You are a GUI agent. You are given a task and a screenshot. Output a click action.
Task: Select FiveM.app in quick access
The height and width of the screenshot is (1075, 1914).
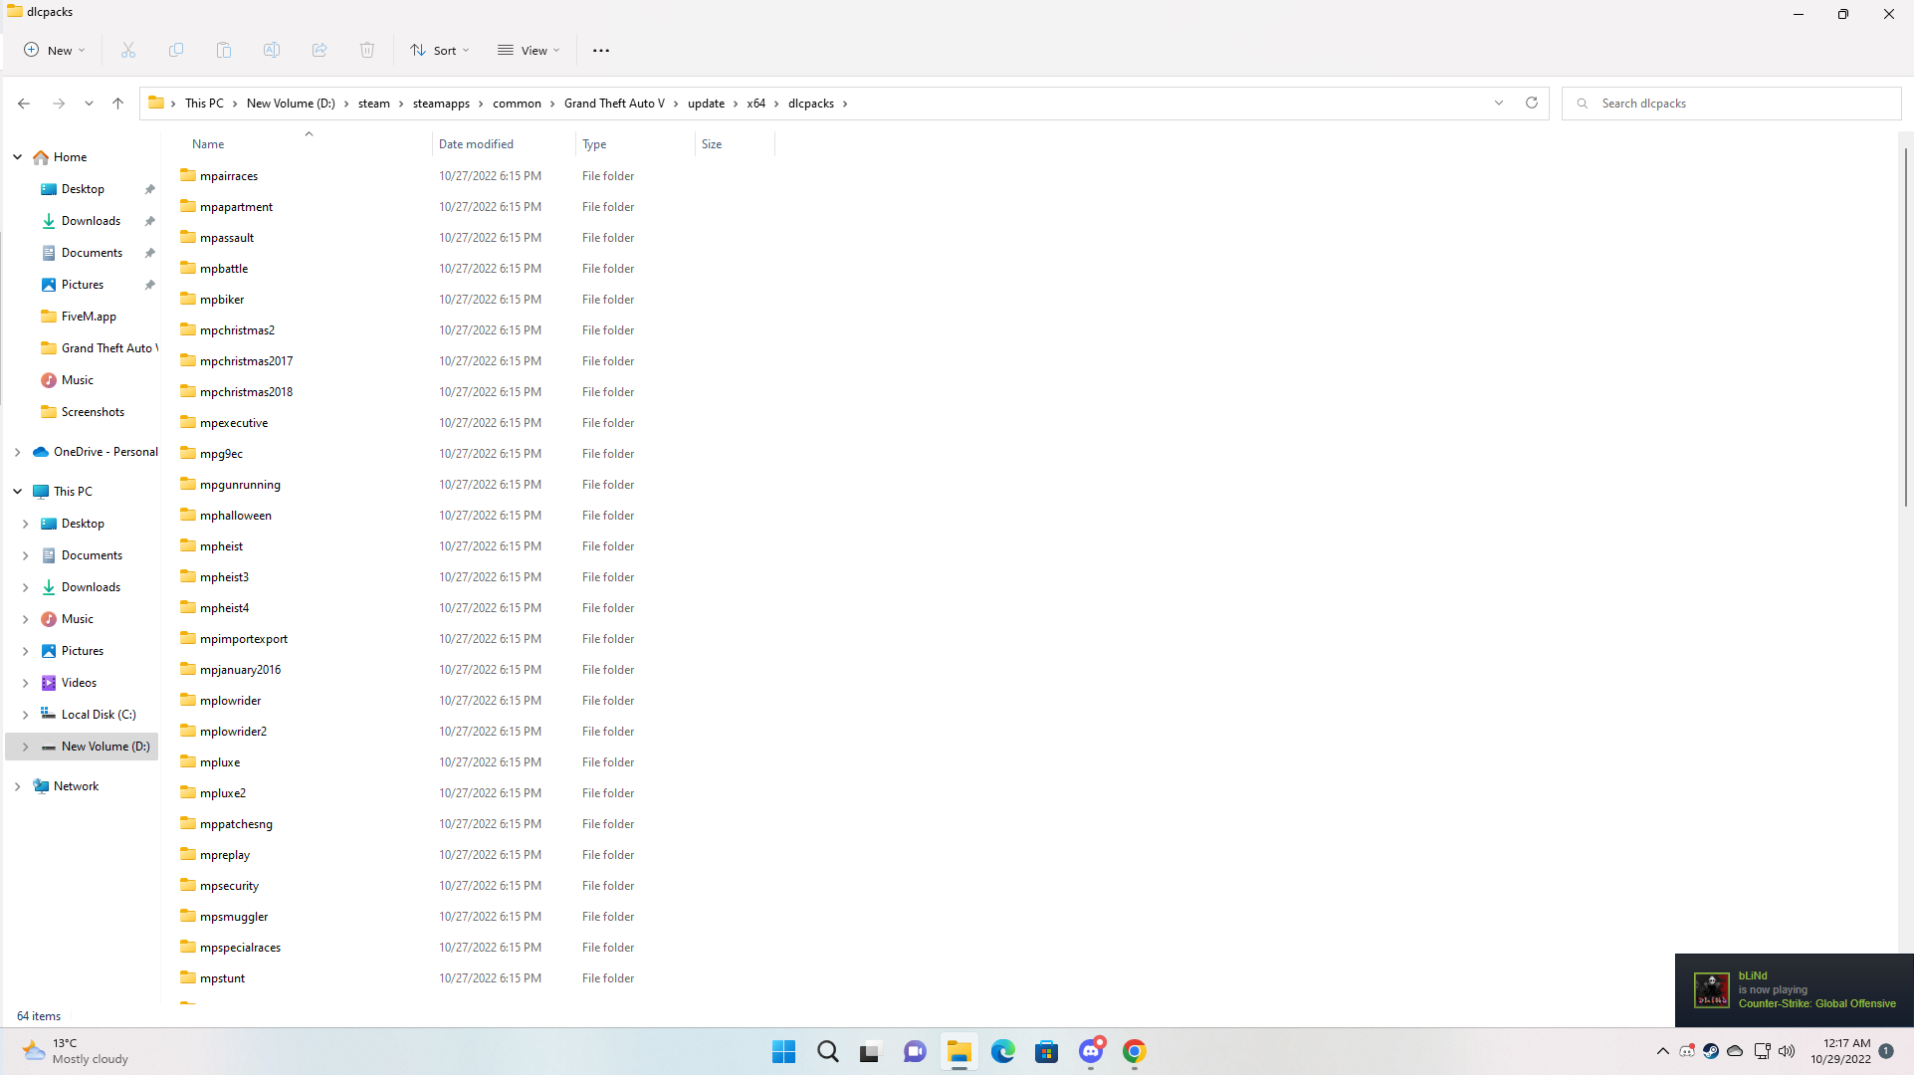pos(89,317)
